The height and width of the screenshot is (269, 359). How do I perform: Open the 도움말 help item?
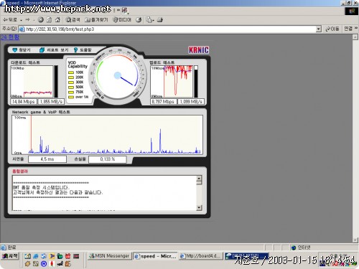tap(83, 49)
